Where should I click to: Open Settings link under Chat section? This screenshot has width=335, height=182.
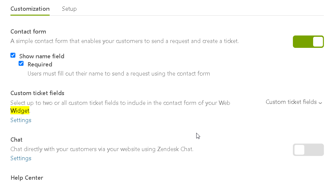click(x=21, y=158)
